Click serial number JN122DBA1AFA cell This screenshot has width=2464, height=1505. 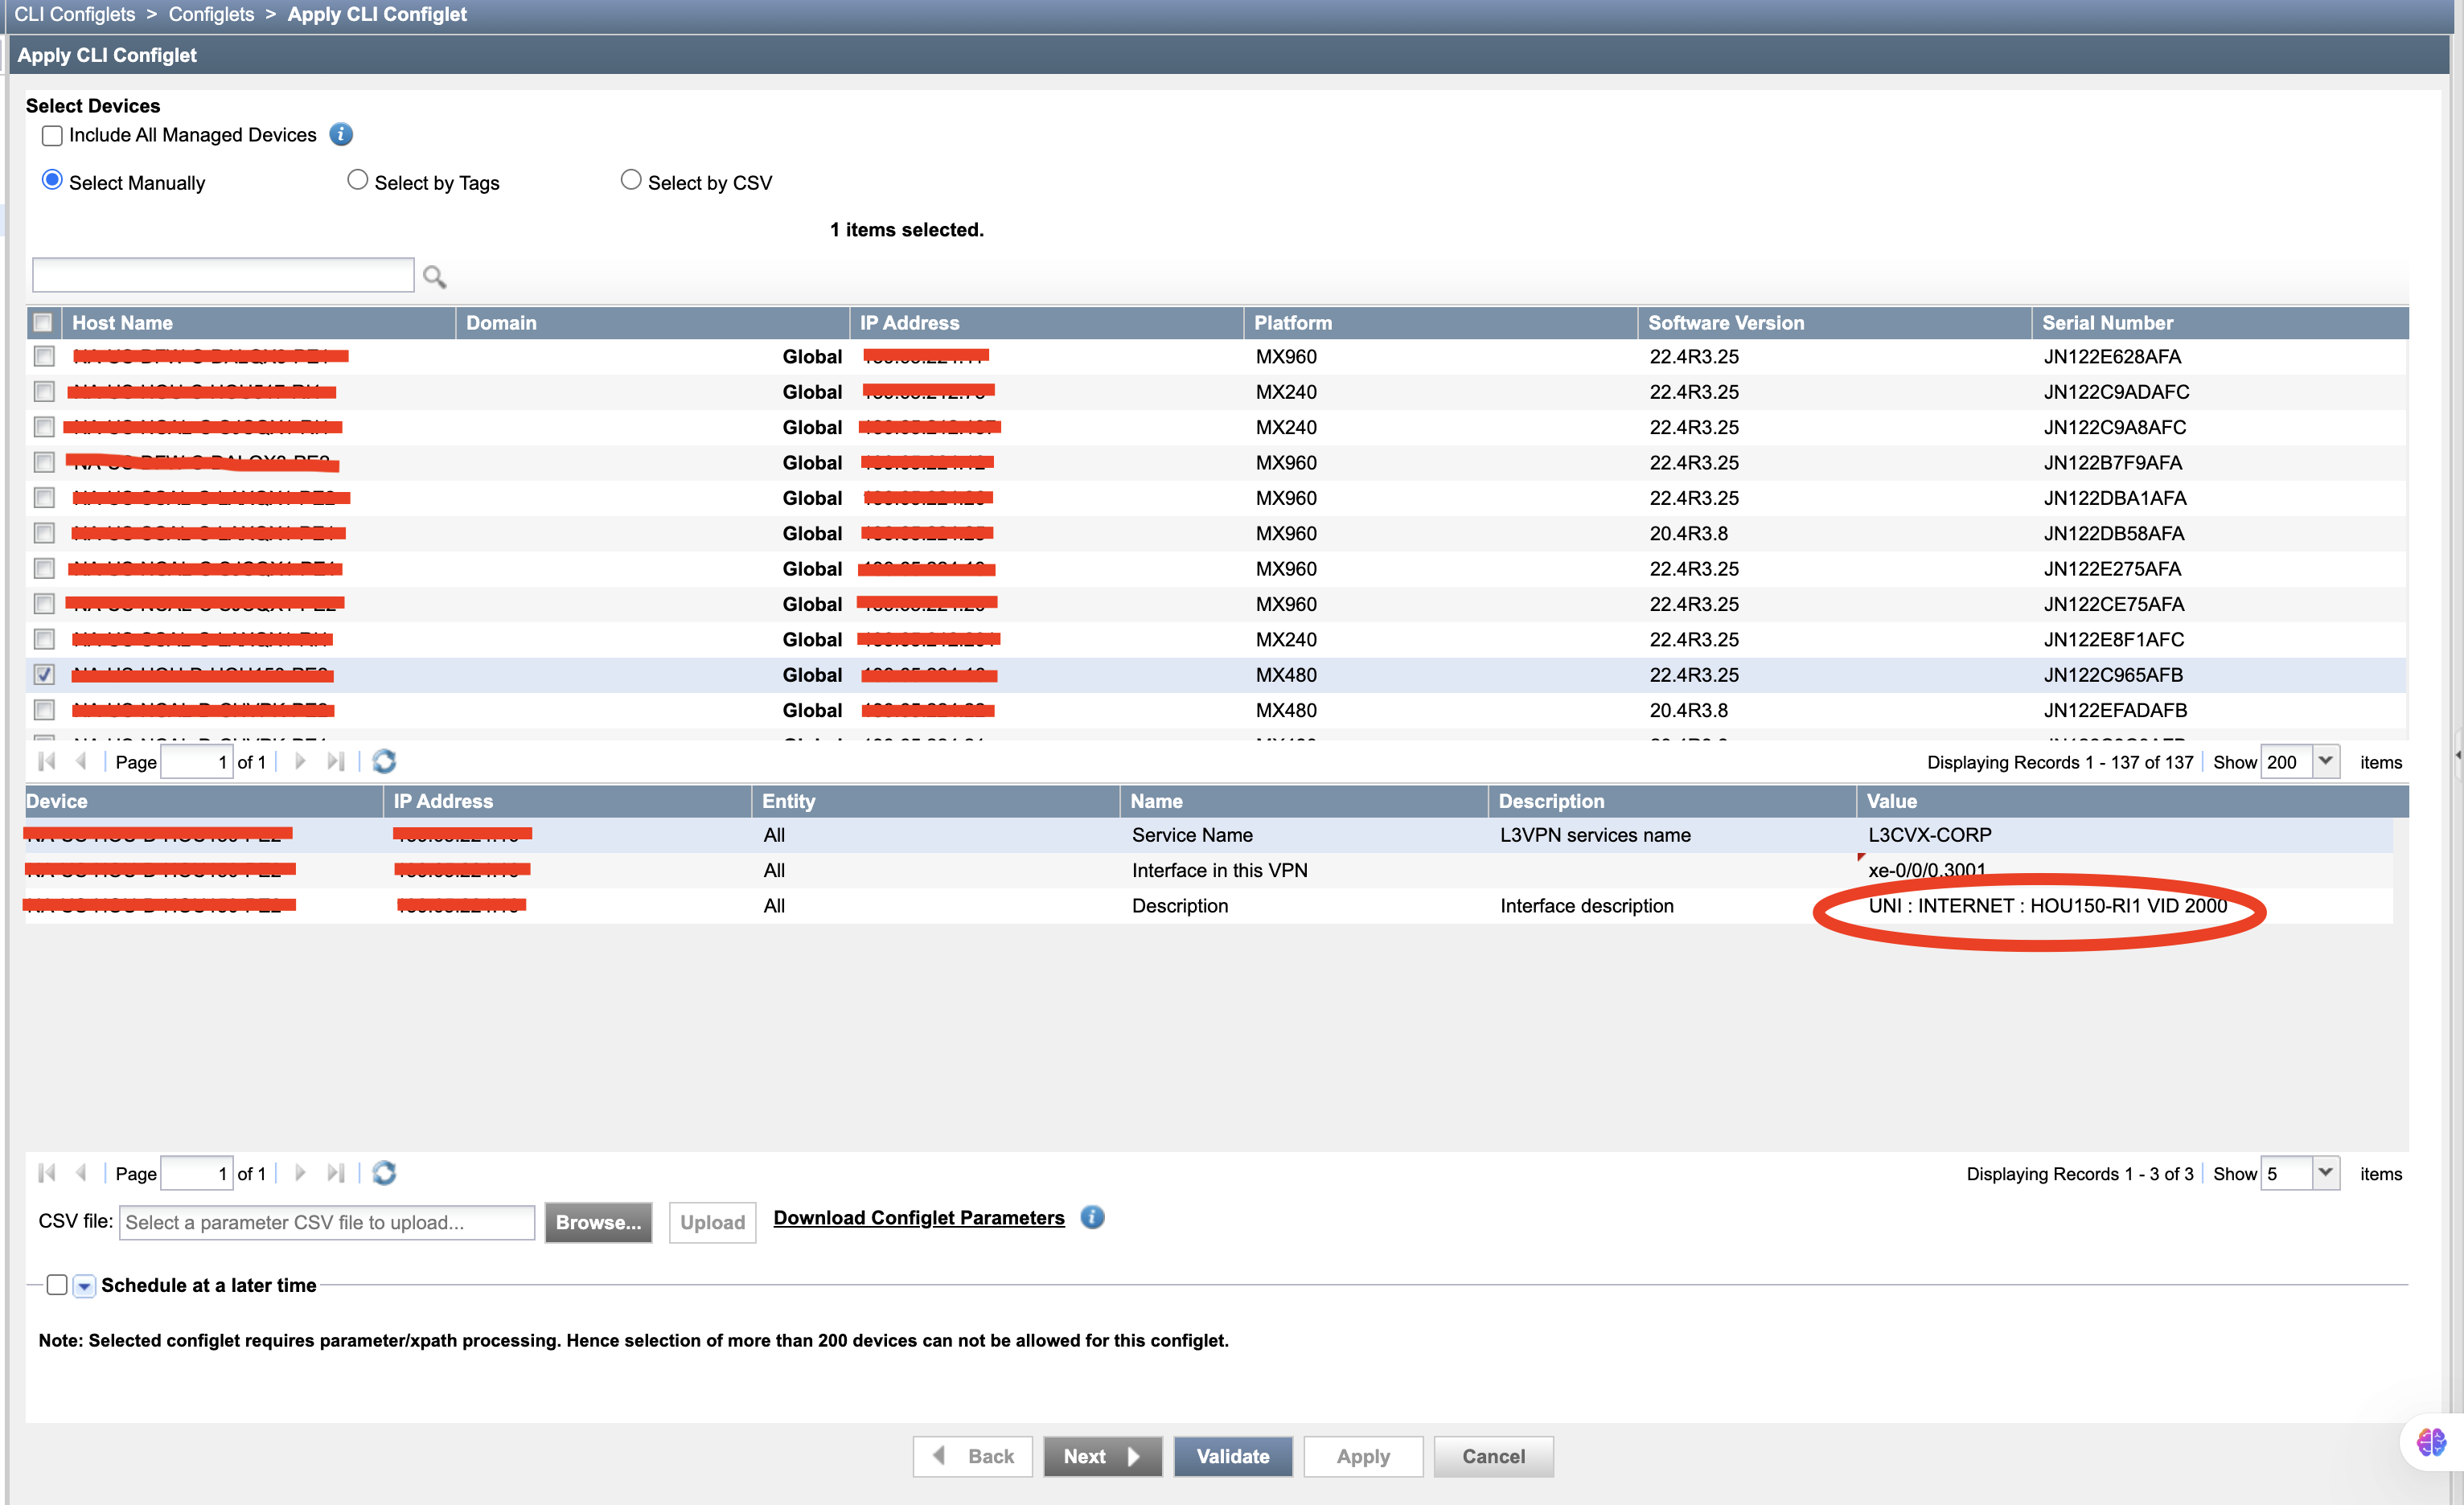tap(2114, 497)
